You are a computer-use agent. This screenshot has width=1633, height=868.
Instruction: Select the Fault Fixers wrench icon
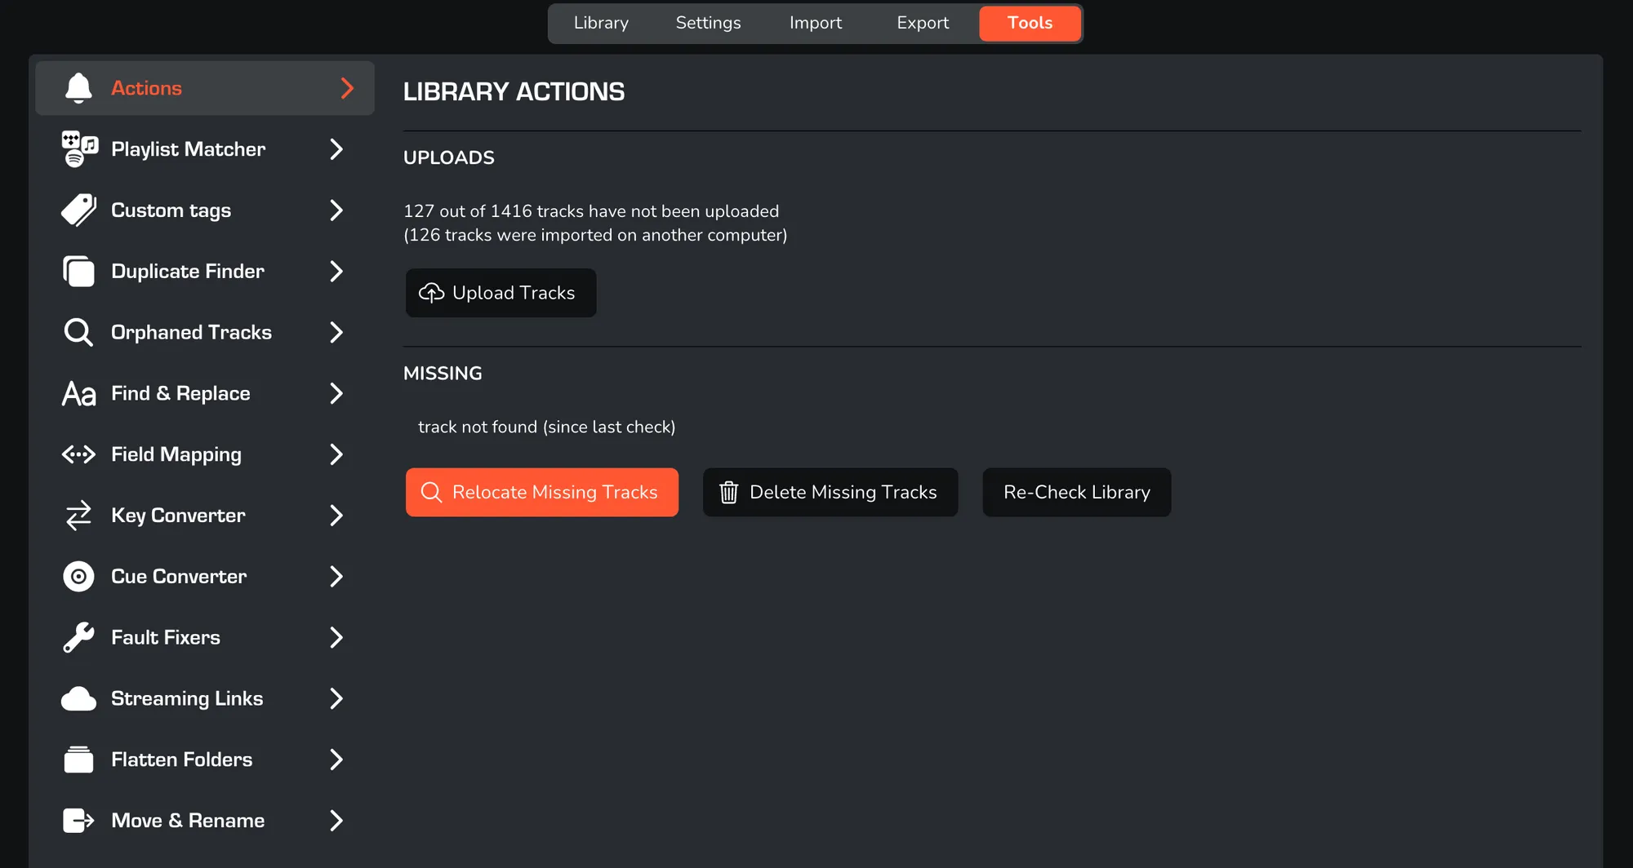pyautogui.click(x=78, y=637)
